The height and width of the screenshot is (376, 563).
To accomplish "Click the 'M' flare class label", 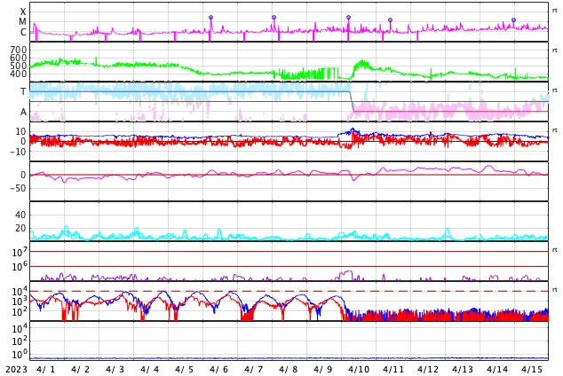I will coord(22,22).
